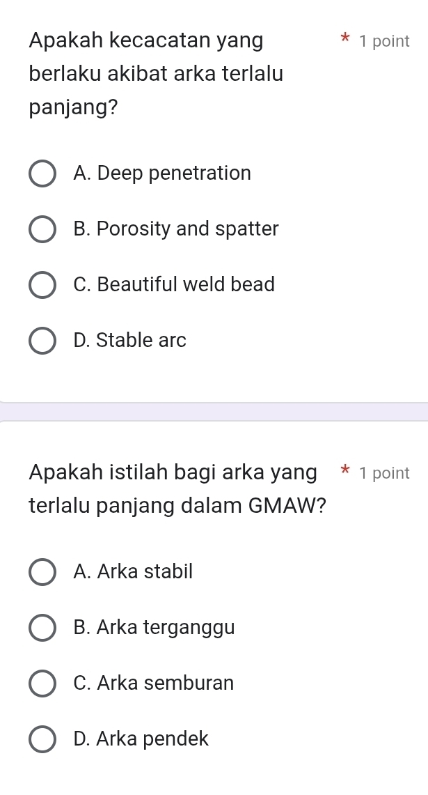This screenshot has height=795, width=428.
Task: Choose the Porosity and spatter radio button
Action: [42, 229]
